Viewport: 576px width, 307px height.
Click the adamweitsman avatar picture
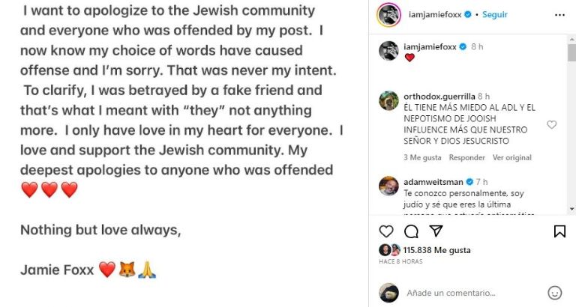coord(388,186)
